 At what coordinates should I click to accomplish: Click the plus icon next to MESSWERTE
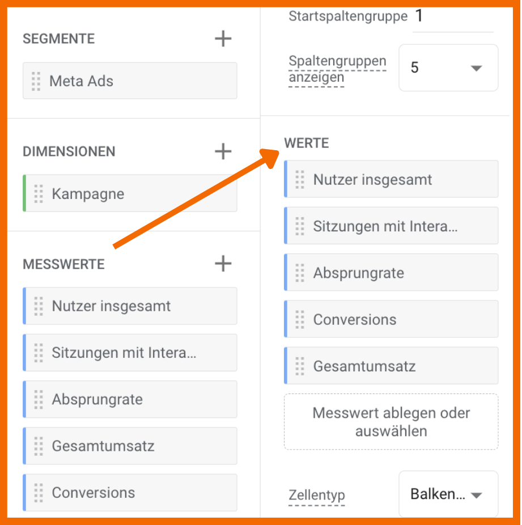click(223, 264)
